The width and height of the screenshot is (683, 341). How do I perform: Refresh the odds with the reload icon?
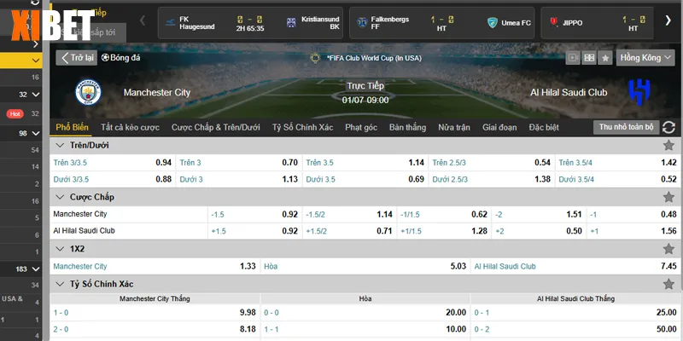coord(668,127)
